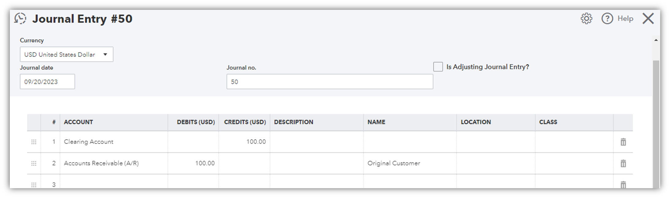Grab the drag handle of row 1

click(34, 142)
